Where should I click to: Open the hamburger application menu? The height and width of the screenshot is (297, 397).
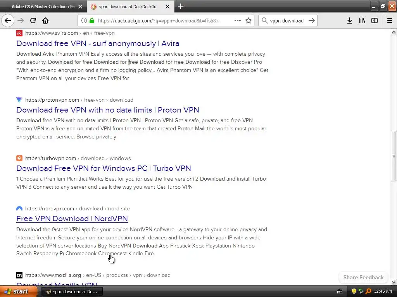[390, 20]
